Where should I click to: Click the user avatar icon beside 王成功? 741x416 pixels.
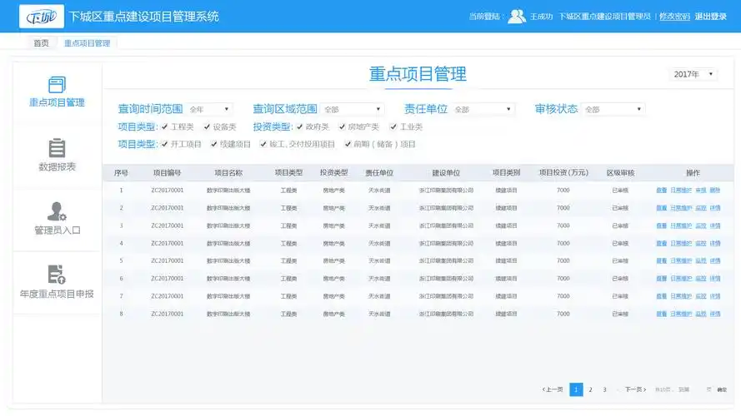(516, 17)
